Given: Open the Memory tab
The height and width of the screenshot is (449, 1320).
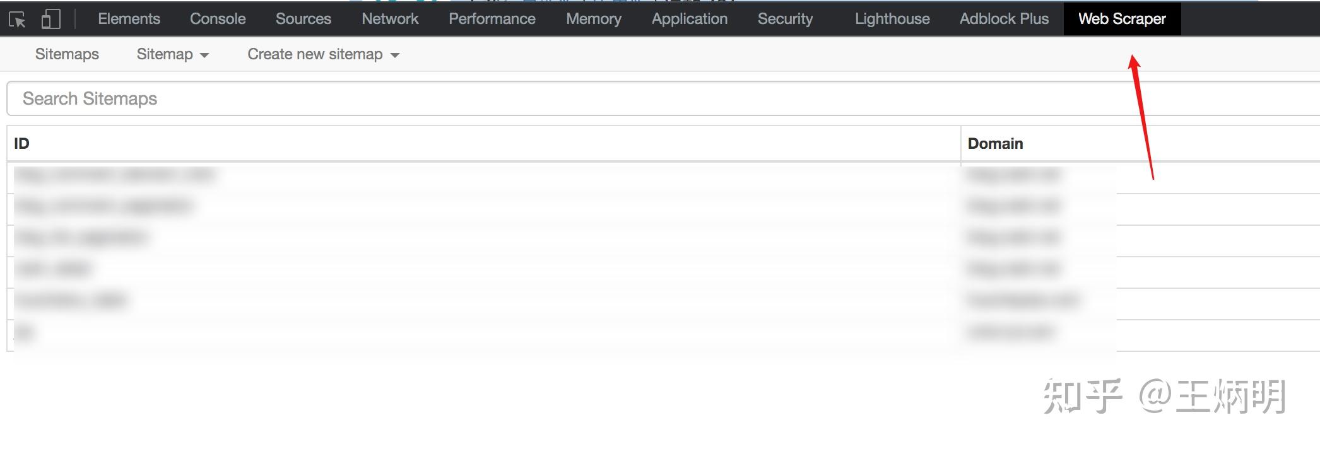Looking at the screenshot, I should point(593,19).
